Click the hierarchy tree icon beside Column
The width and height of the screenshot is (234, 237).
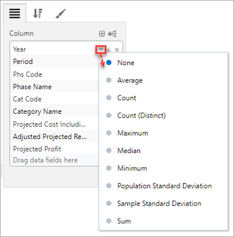(x=112, y=33)
